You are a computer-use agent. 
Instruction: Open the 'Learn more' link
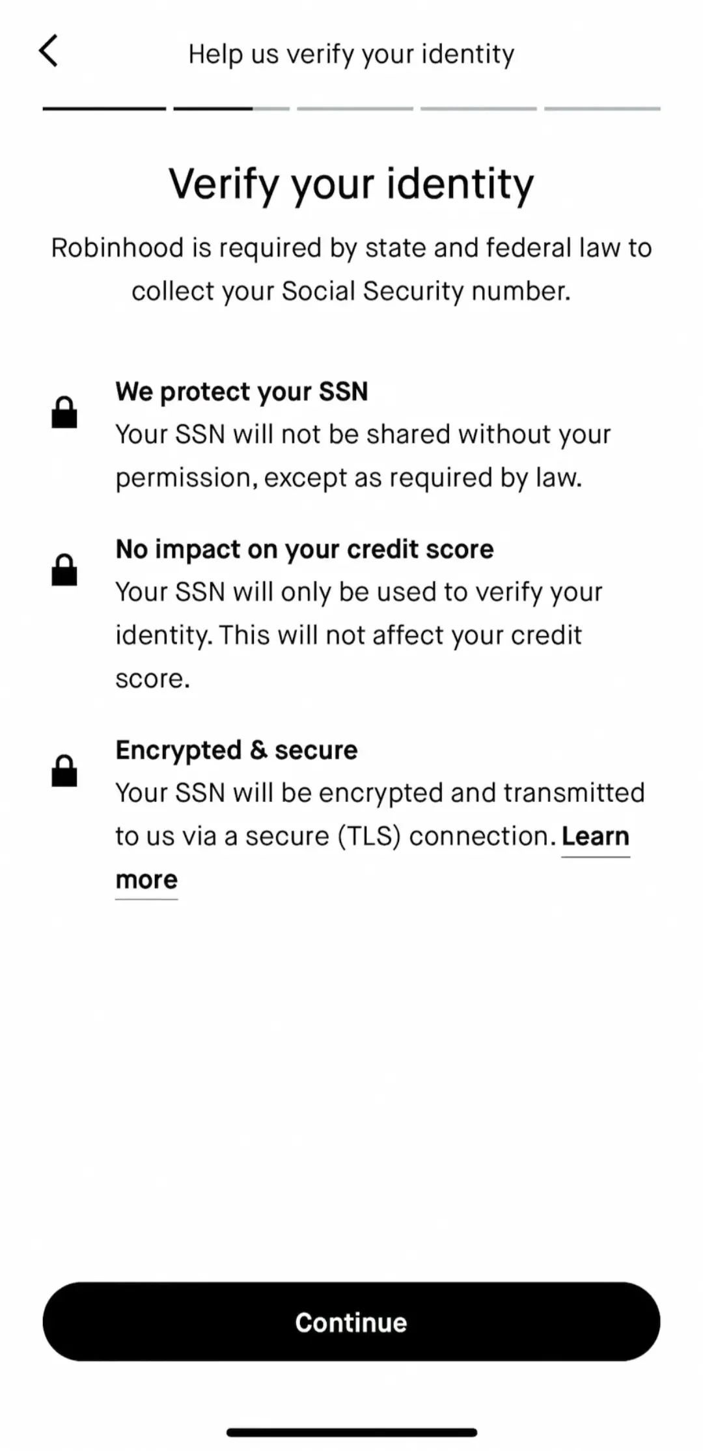[x=595, y=836]
